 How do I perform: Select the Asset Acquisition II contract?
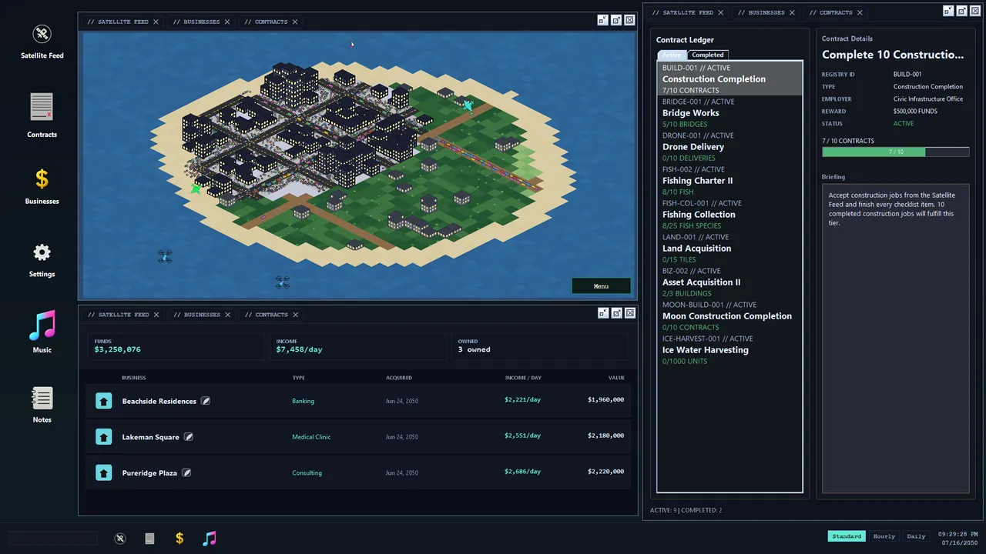729,282
